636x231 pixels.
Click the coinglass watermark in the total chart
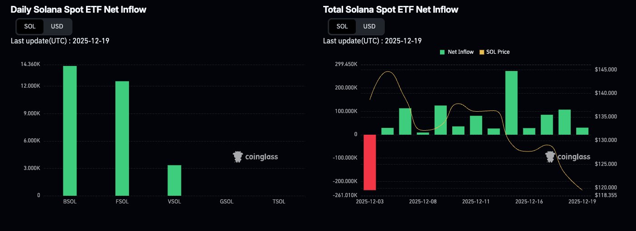pos(568,157)
